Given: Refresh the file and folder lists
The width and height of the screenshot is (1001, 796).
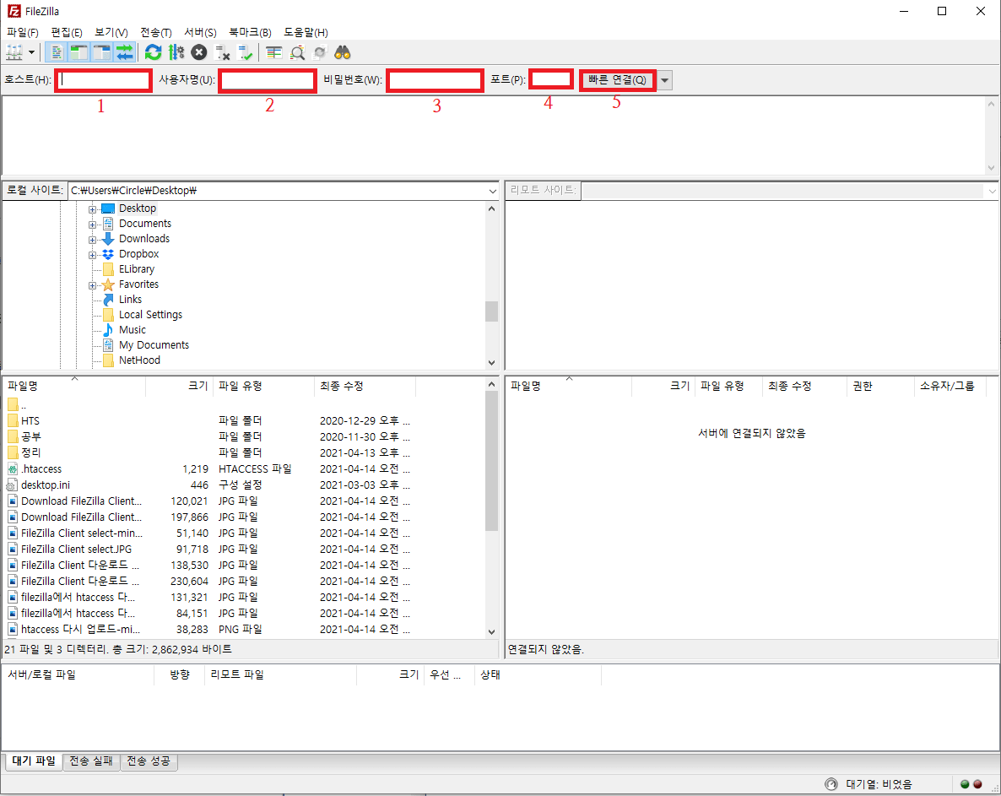Looking at the screenshot, I should [x=154, y=52].
